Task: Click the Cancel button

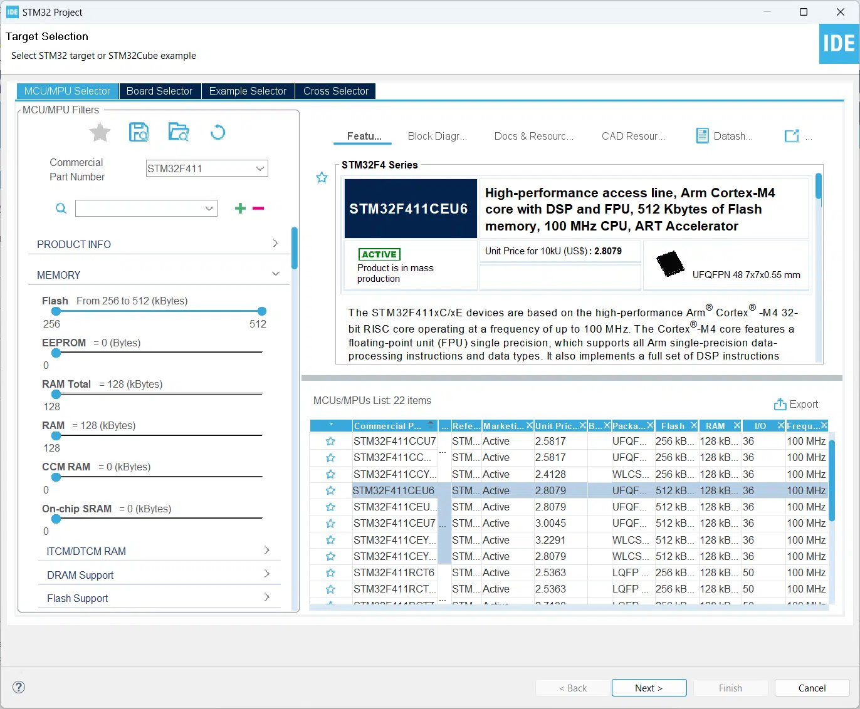Action: tap(812, 688)
